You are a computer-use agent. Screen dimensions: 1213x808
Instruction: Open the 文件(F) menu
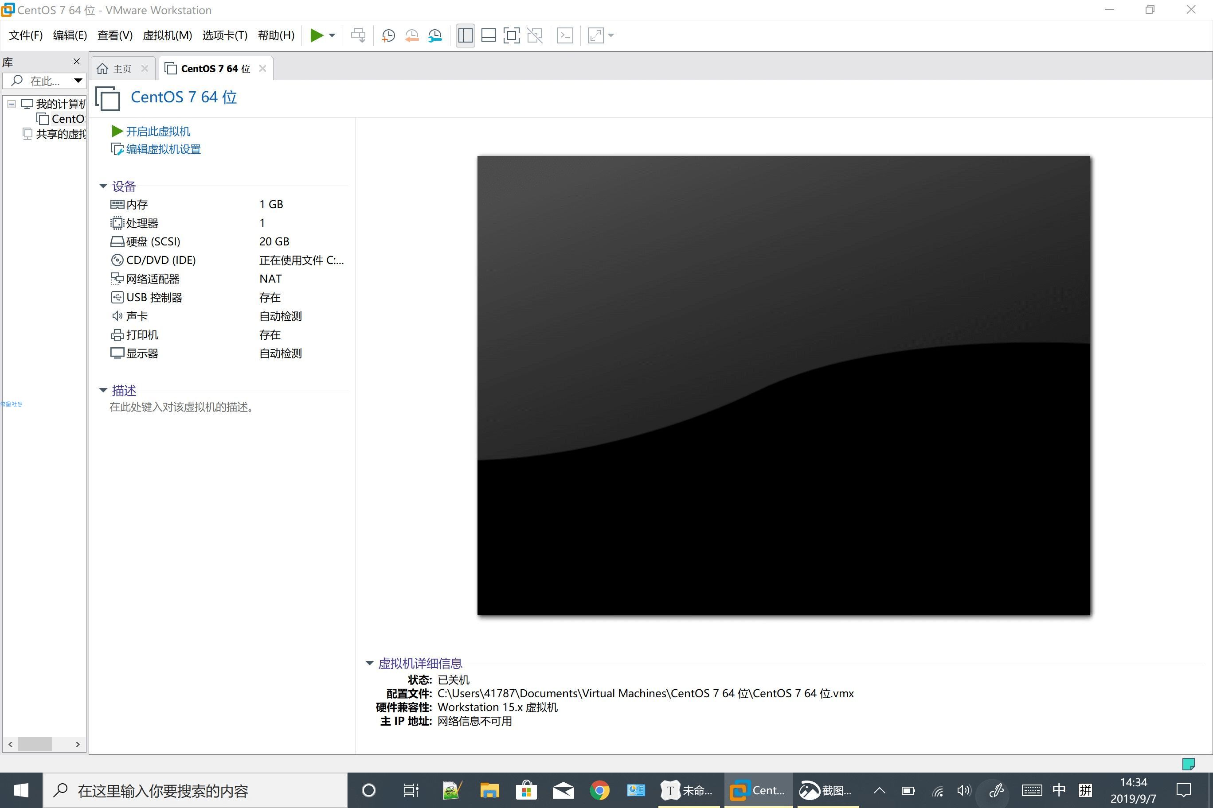[26, 35]
